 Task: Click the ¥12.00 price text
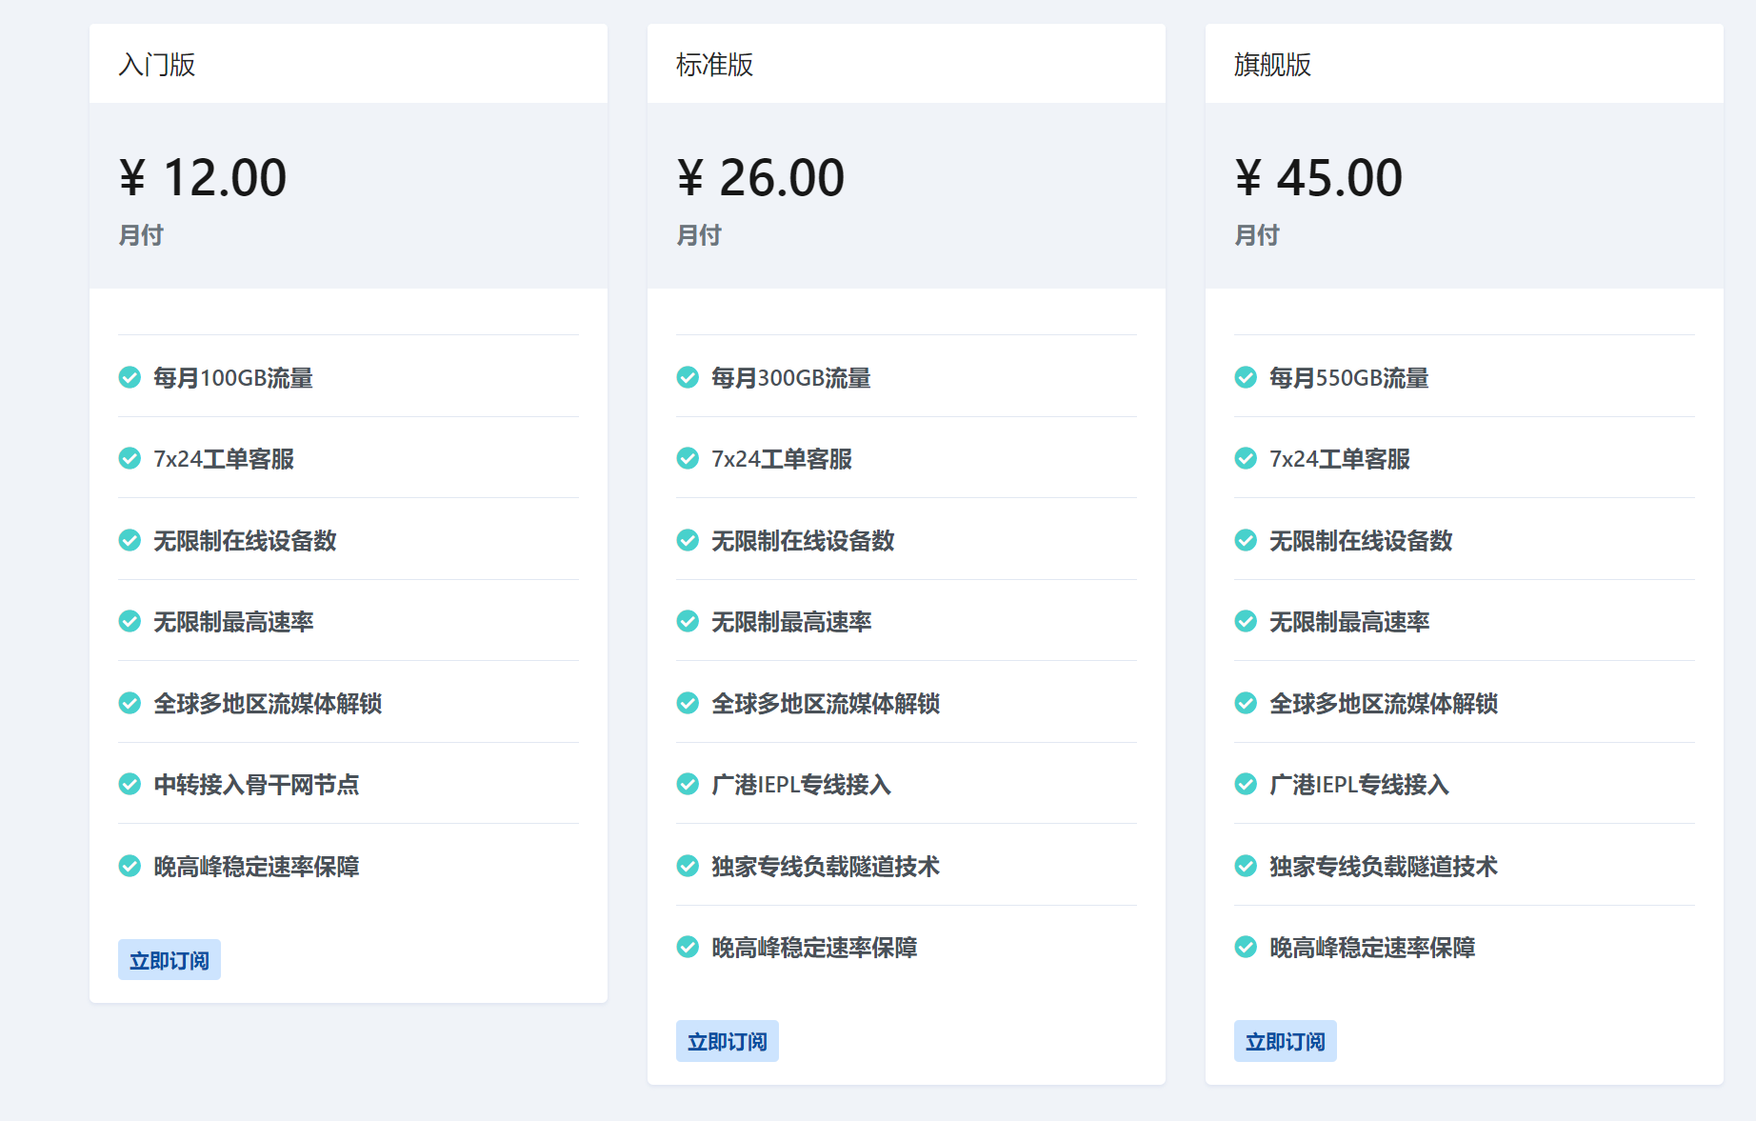pos(203,176)
